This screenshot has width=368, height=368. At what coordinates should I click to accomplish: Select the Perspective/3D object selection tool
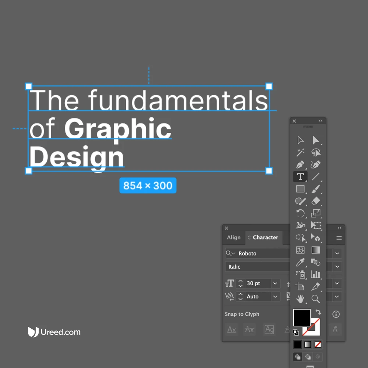pos(316,238)
